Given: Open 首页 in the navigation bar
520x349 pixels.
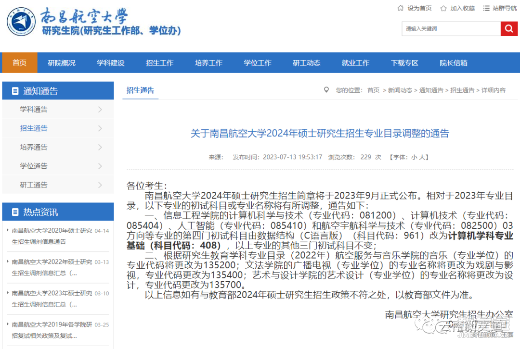Looking at the screenshot, I should tap(20, 62).
